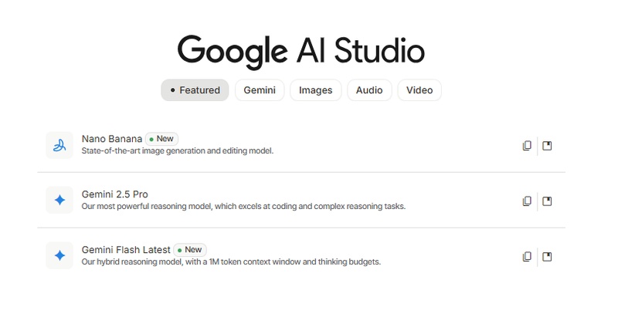Copy the Nano Banana model name
This screenshot has width=618, height=317.
coord(527,146)
